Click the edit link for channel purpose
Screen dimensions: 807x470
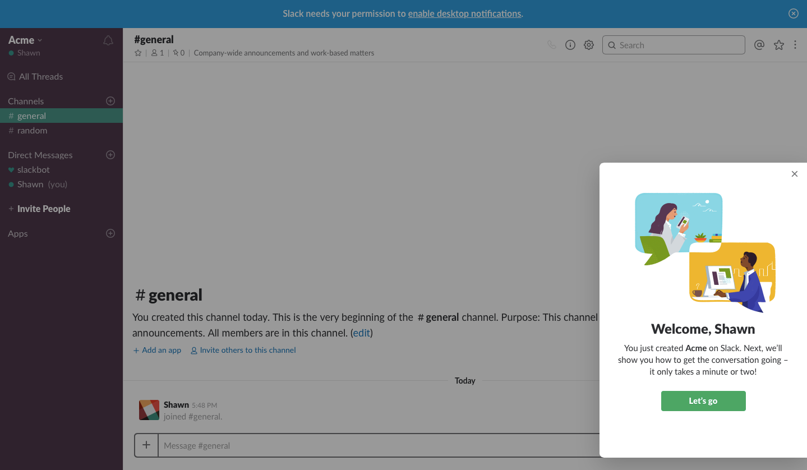362,333
